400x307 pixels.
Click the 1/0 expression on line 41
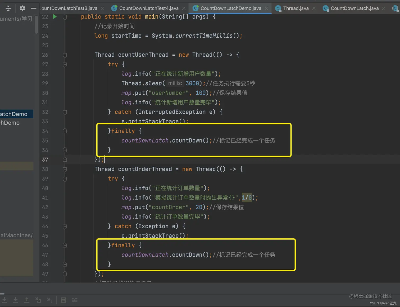[247, 198]
